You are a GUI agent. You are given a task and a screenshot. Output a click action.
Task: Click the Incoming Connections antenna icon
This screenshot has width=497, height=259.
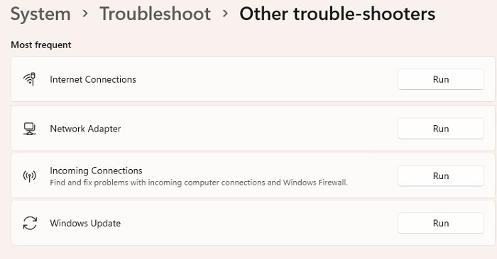[x=30, y=176]
